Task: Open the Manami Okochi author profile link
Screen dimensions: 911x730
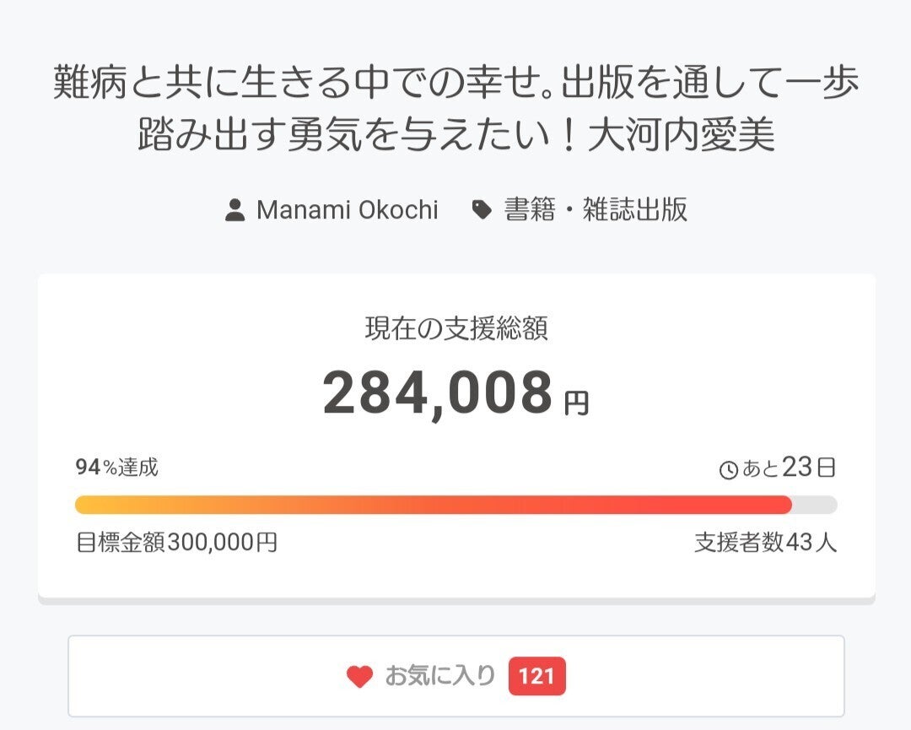Action: coord(347,210)
